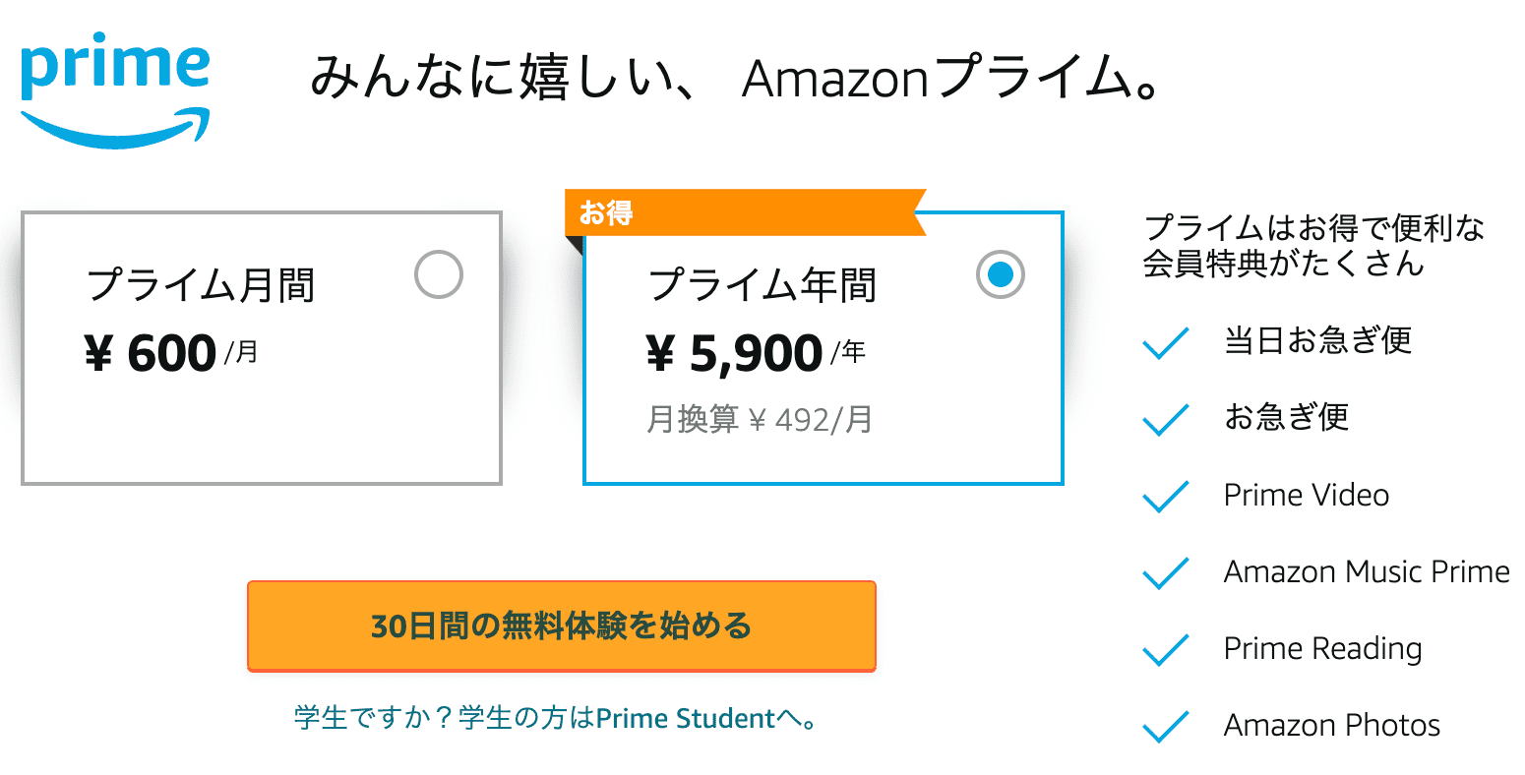Click the Amazon Music Prime checkmark
The width and height of the screenshot is (1525, 775).
click(1166, 572)
